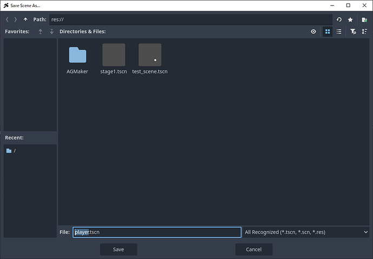This screenshot has height=259, width=373.
Task: Click the Path input field
Action: click(189, 19)
